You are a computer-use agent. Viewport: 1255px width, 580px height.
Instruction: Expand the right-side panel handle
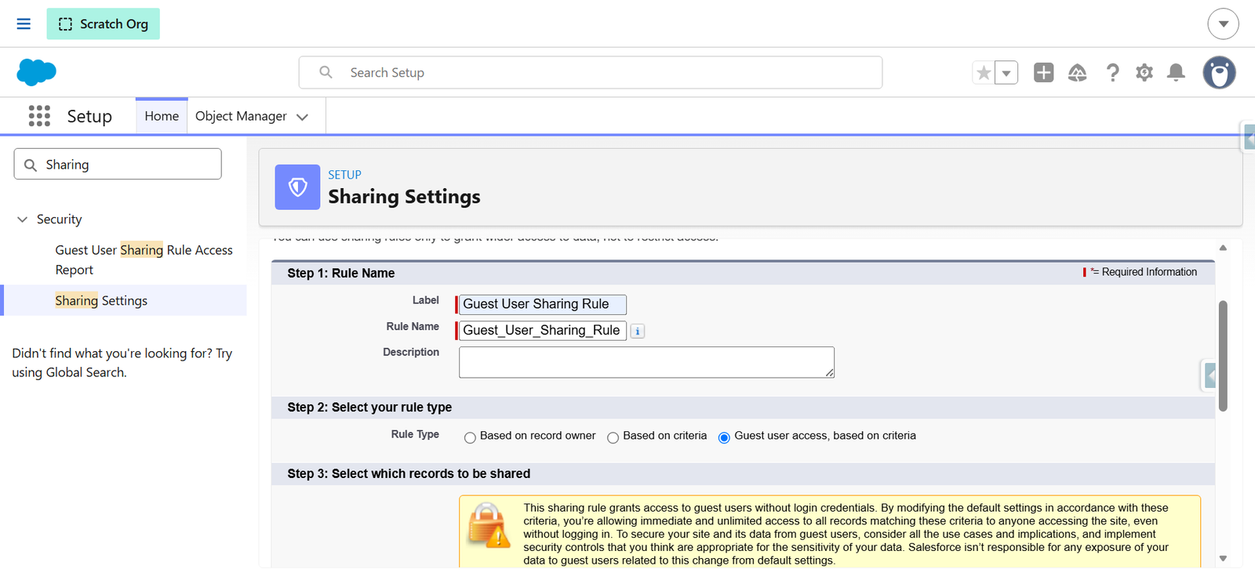point(1210,375)
